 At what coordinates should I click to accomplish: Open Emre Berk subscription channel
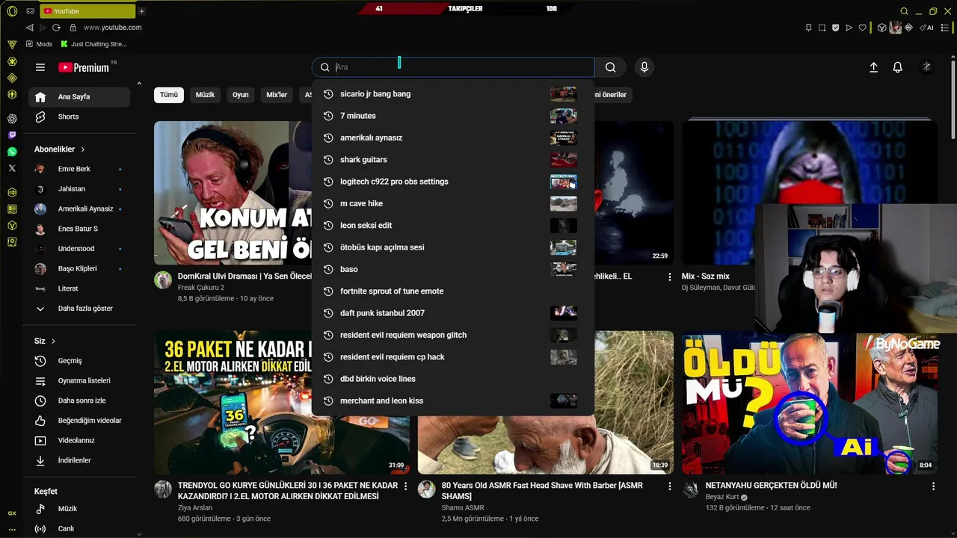click(79, 169)
